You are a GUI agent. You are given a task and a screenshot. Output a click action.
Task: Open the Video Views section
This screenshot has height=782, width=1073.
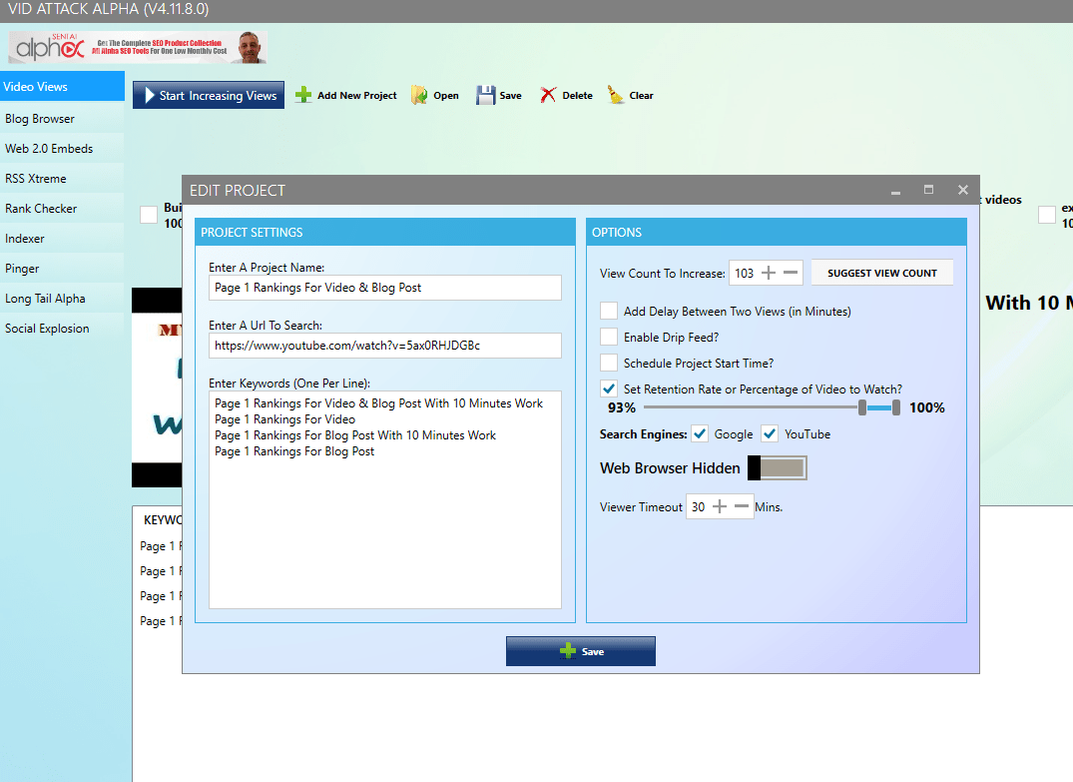tap(62, 86)
